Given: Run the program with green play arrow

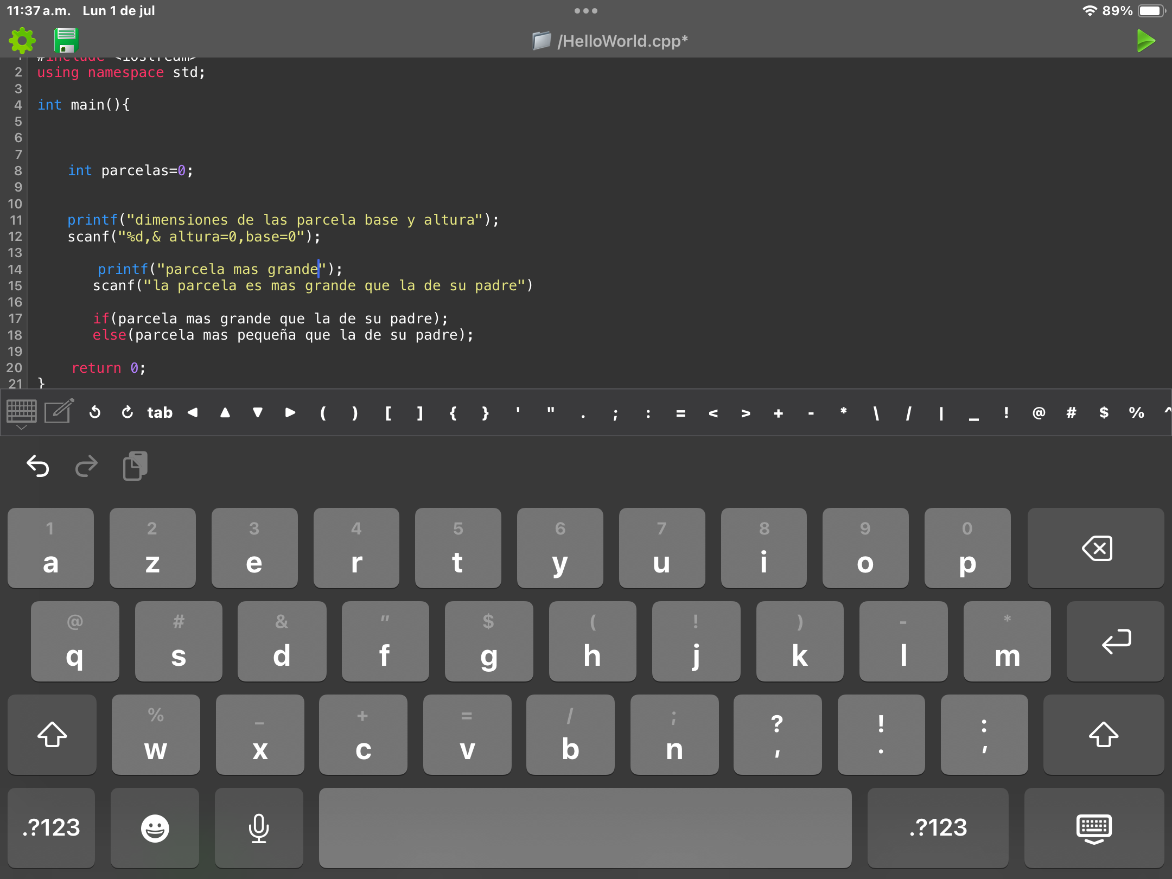Looking at the screenshot, I should click(1145, 41).
